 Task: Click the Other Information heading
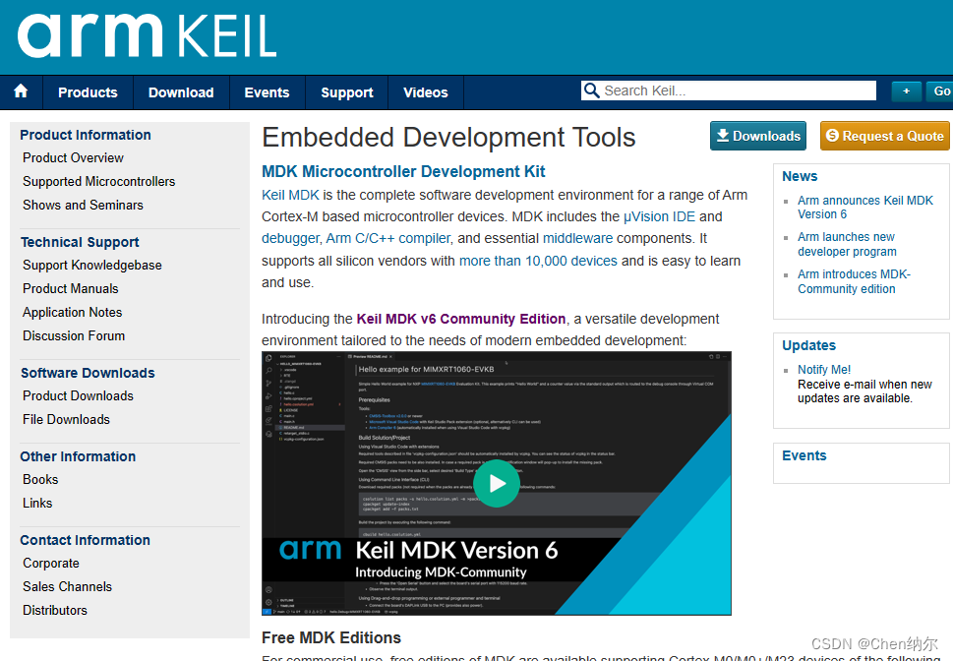tap(78, 456)
